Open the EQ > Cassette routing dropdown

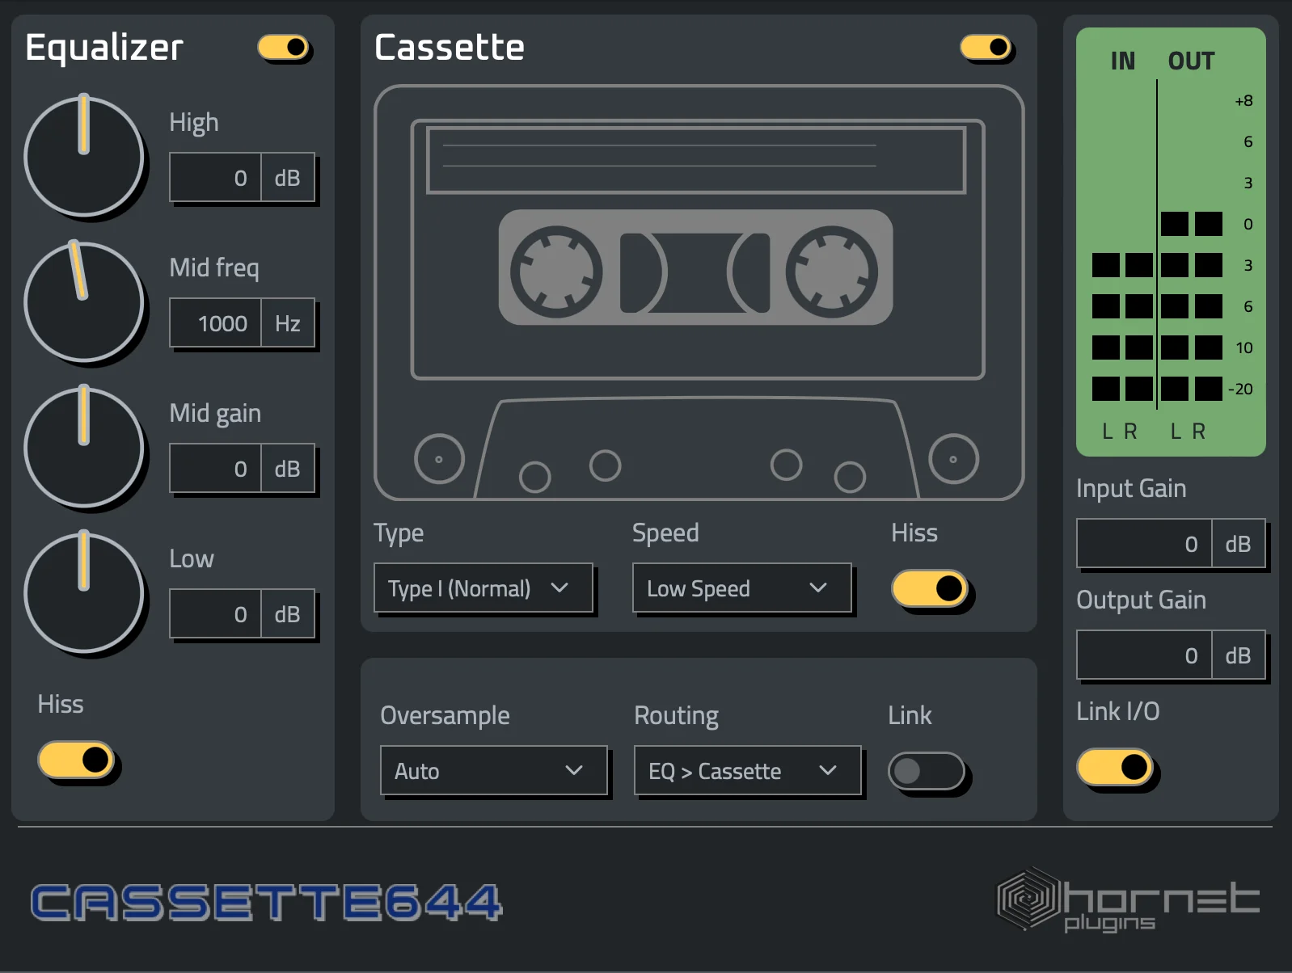[x=748, y=770]
